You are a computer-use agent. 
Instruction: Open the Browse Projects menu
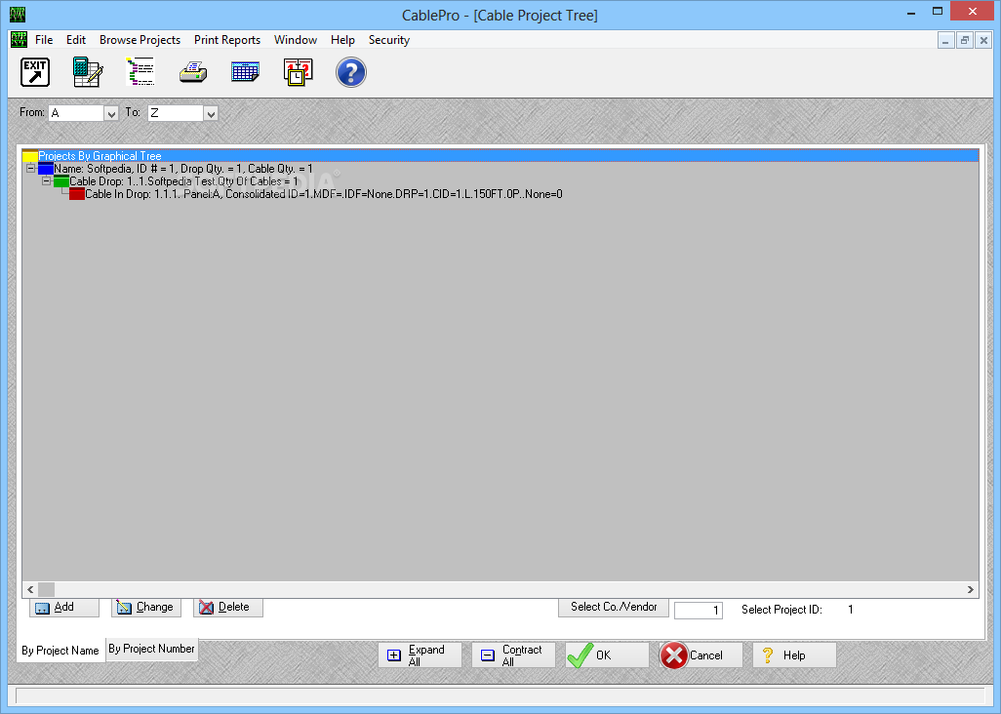coord(140,40)
